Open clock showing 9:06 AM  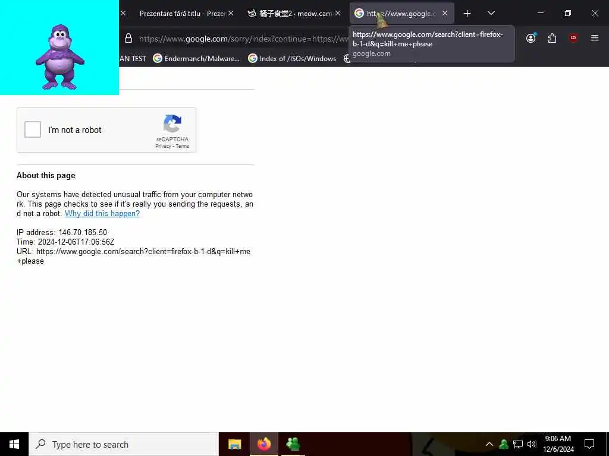(x=558, y=444)
